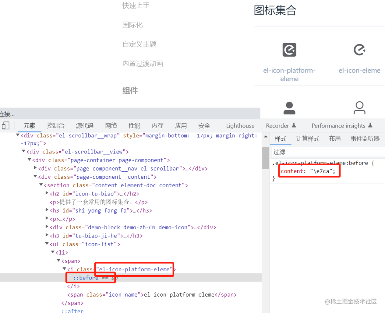This screenshot has height=313, width=385.
Task: Open the 布局 sub-tab
Action: pyautogui.click(x=335, y=139)
